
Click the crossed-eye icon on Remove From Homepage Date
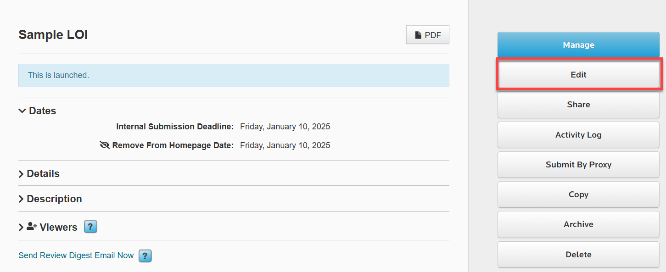point(105,145)
